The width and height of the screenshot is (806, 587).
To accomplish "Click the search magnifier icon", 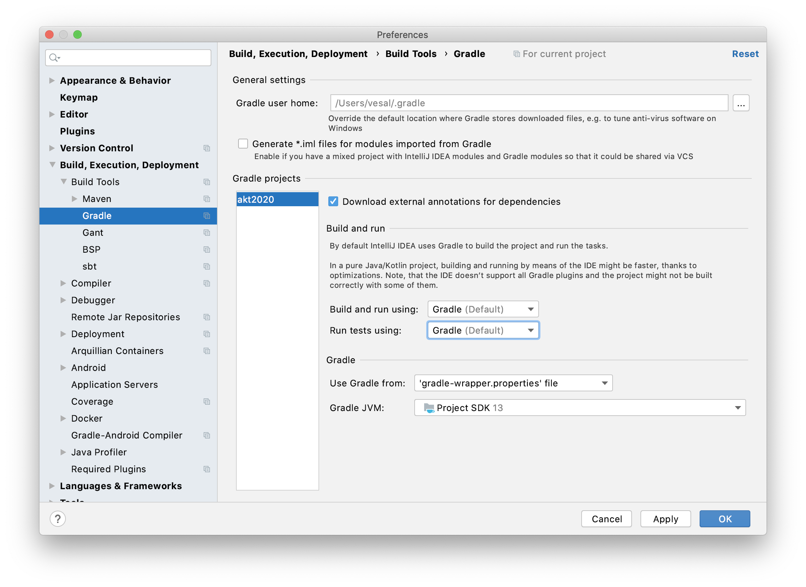I will click(54, 58).
